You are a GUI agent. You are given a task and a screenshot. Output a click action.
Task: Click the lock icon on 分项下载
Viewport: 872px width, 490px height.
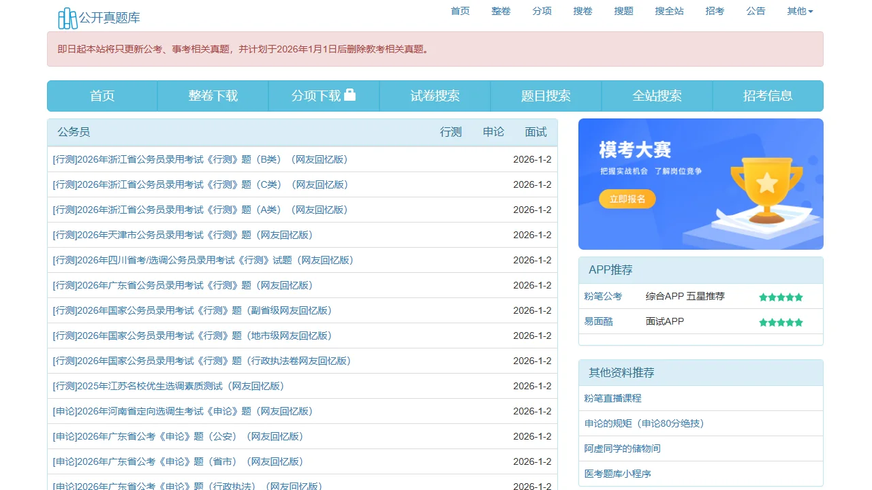(349, 95)
